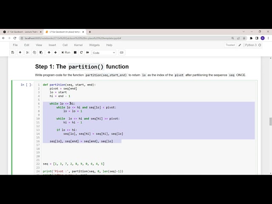Viewport: 272px width, 204px height.
Task: Save and checkpoint the notebook
Action: 13,52
